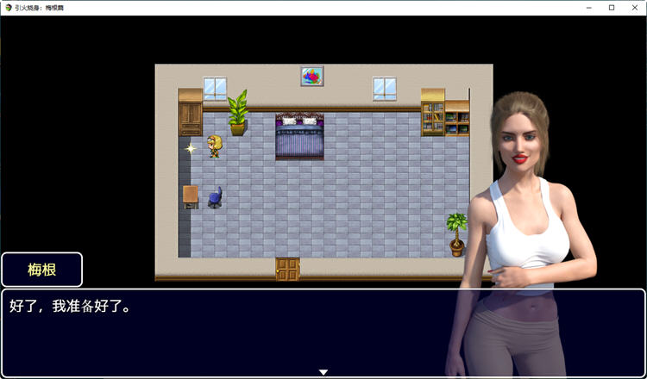Click the purple bed in the room

pyautogui.click(x=299, y=136)
